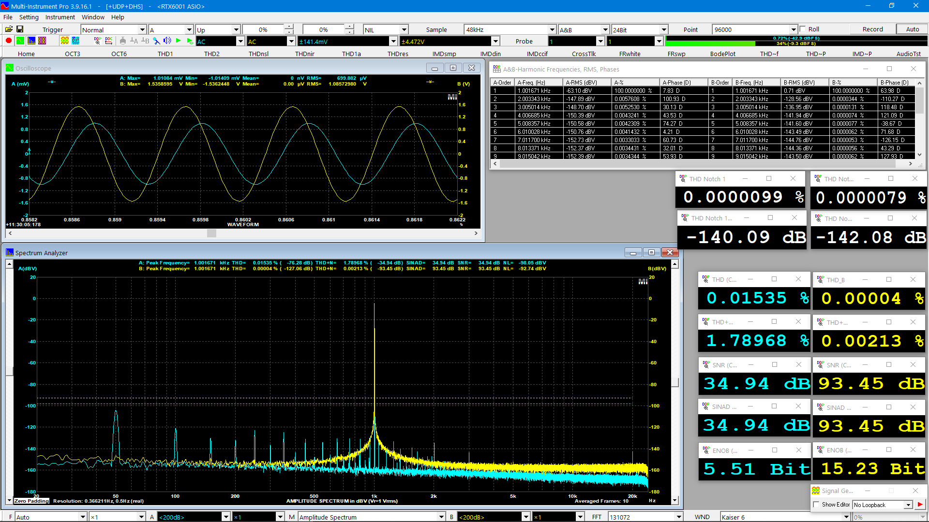This screenshot has width=929, height=522.
Task: Click the oscilloscope horizontal scrollbar thumb
Action: pos(211,233)
